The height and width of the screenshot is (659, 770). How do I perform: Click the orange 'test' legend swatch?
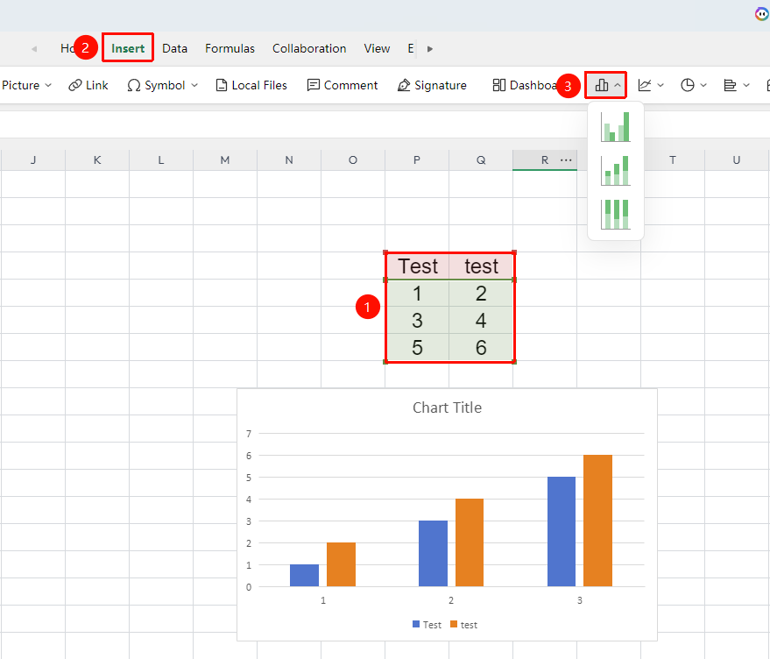pyautogui.click(x=454, y=624)
